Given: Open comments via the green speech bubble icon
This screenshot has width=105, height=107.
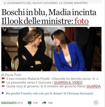Looking at the screenshot, I should (x=30, y=103).
